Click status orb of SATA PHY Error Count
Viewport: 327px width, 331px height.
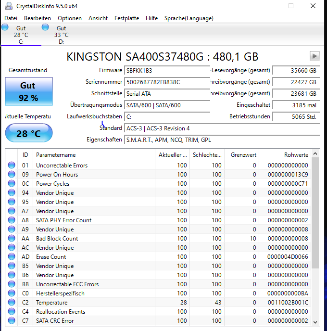pyautogui.click(x=12, y=220)
